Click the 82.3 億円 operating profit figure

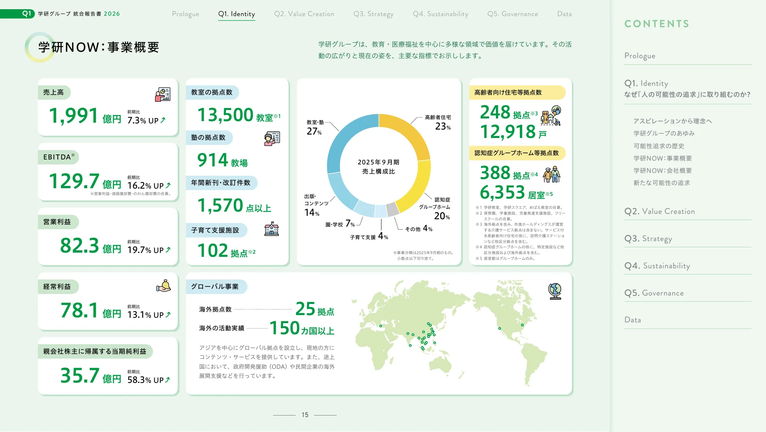(x=91, y=246)
